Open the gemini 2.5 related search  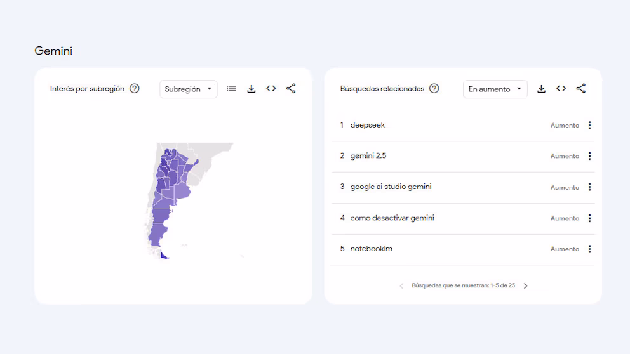[x=368, y=155]
